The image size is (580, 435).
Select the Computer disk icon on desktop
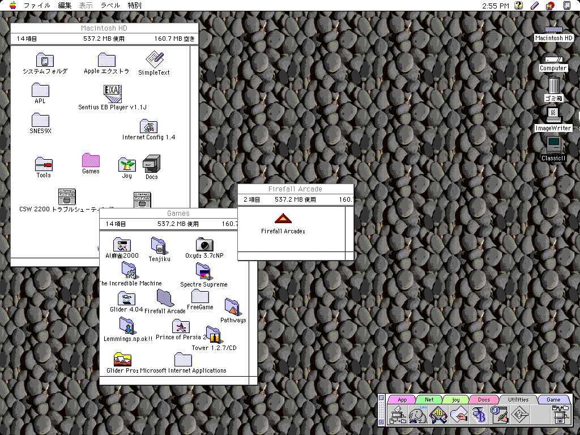coord(553,59)
